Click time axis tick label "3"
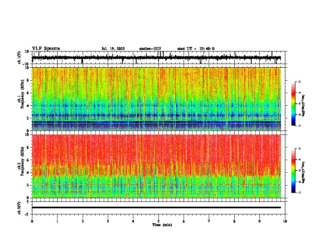The image size is (321, 248). [108, 221]
